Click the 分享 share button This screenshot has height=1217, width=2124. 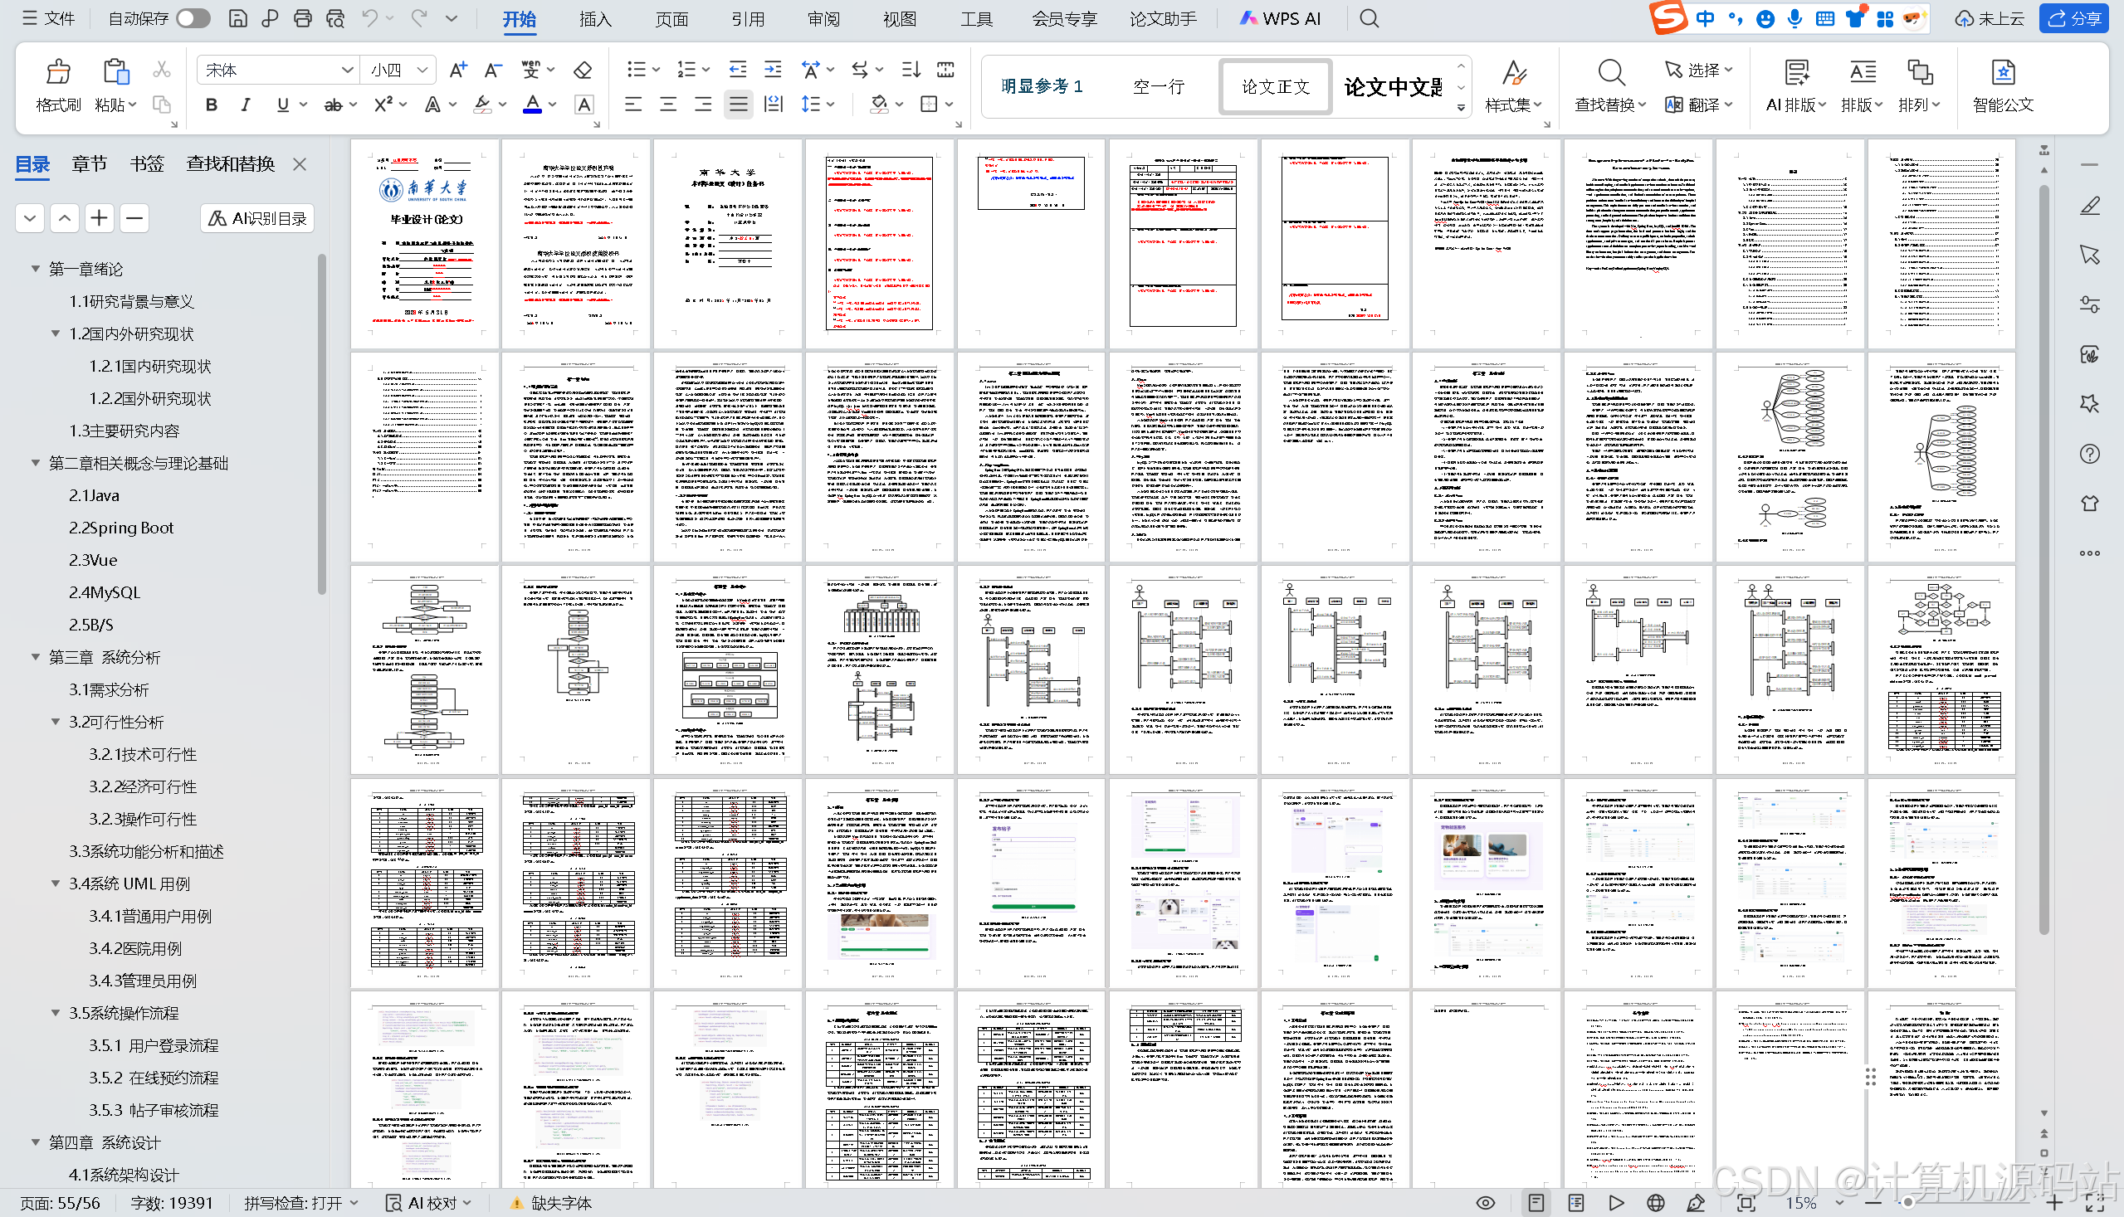pyautogui.click(x=2075, y=18)
